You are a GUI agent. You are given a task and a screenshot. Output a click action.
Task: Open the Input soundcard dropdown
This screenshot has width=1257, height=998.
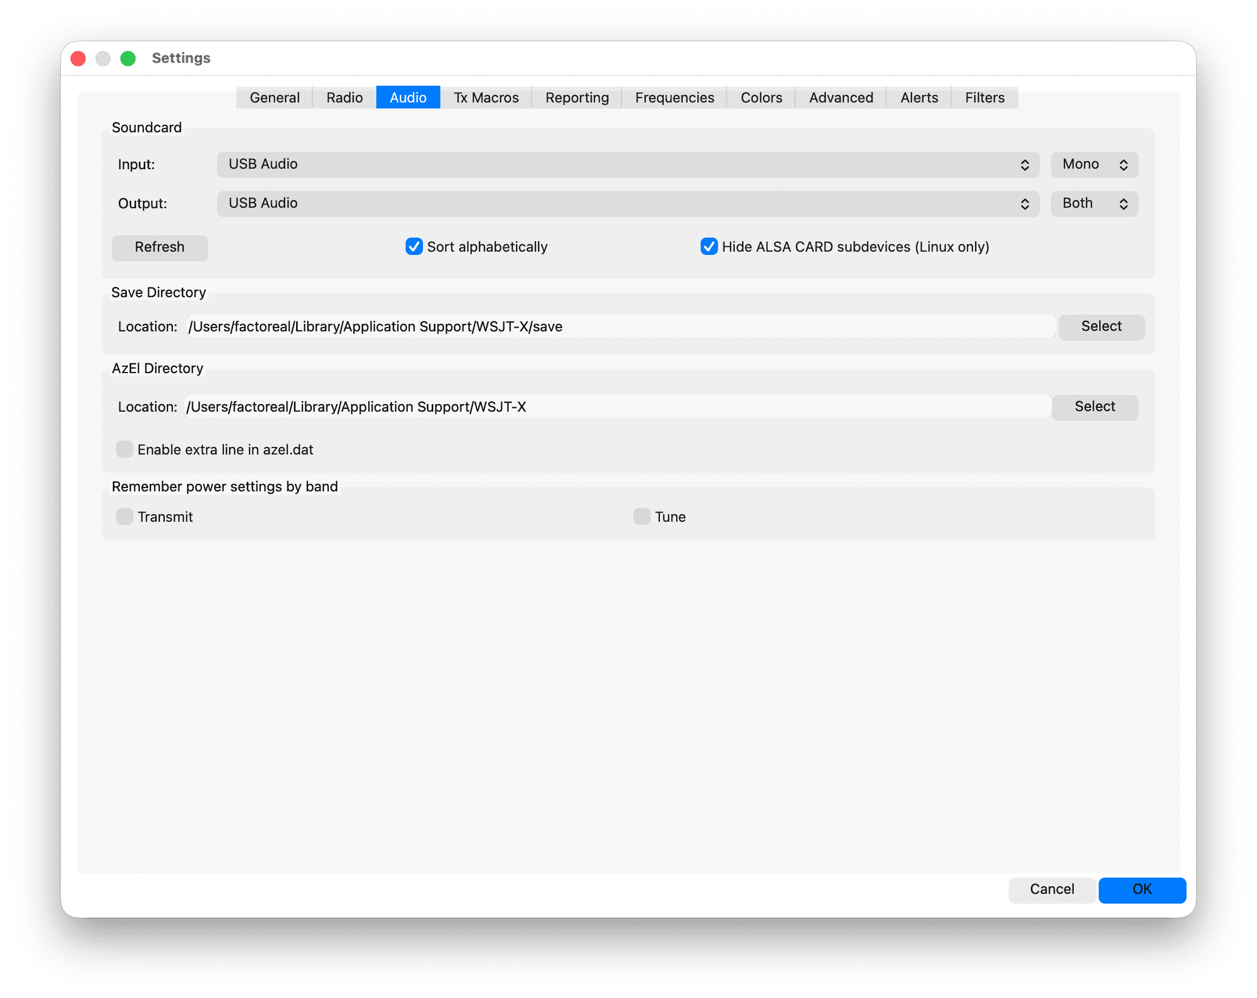(x=627, y=164)
